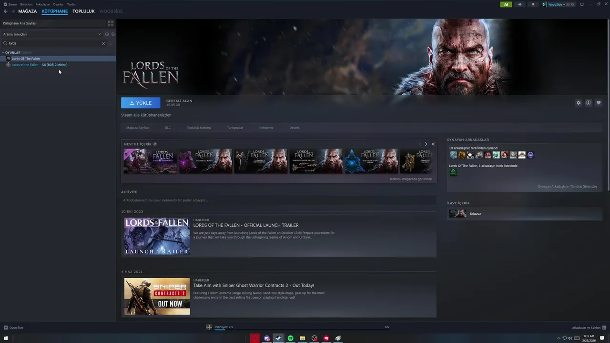
Task: Click Oyun Ekle at the bottom left
Action: [x=13, y=328]
